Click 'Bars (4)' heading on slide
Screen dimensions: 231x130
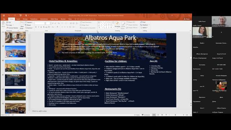click(154, 61)
